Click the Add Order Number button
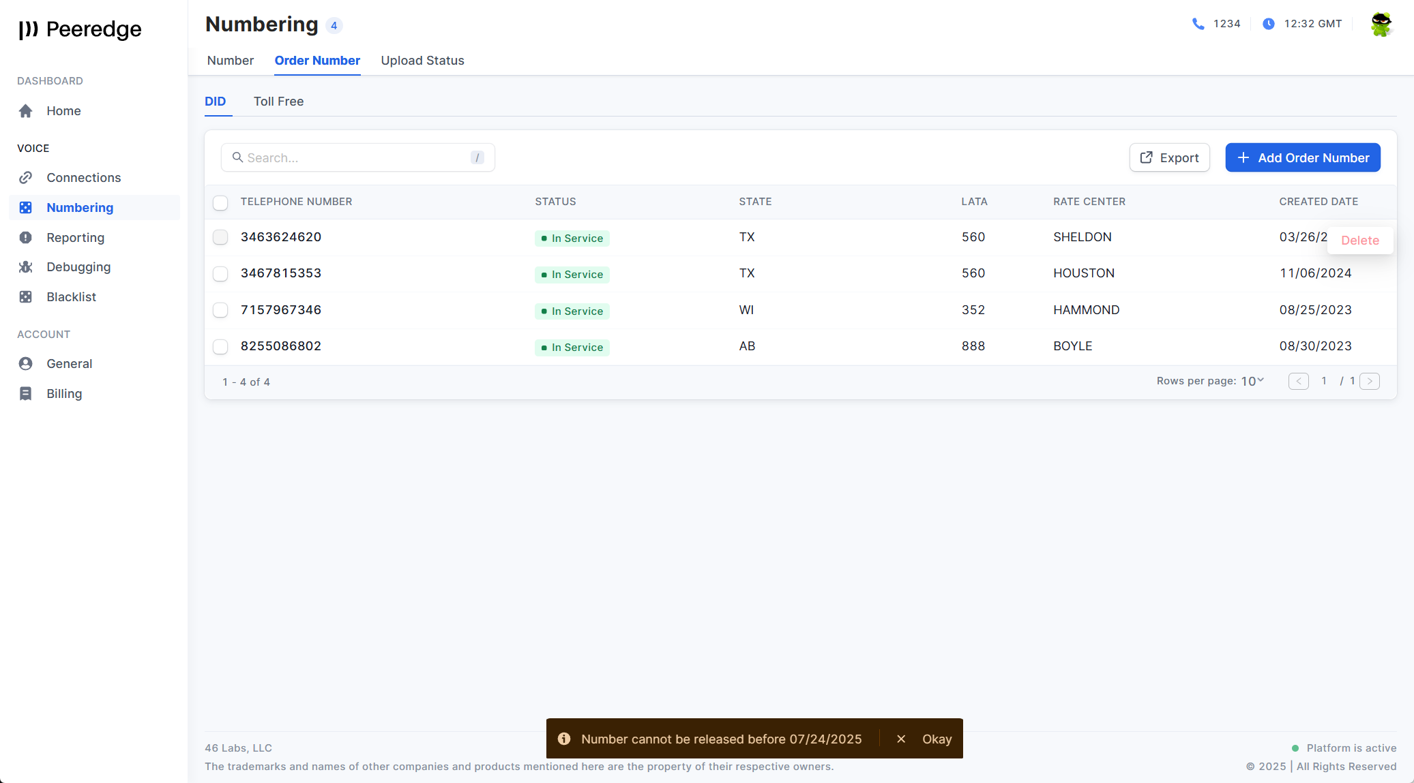The image size is (1414, 783). point(1302,157)
